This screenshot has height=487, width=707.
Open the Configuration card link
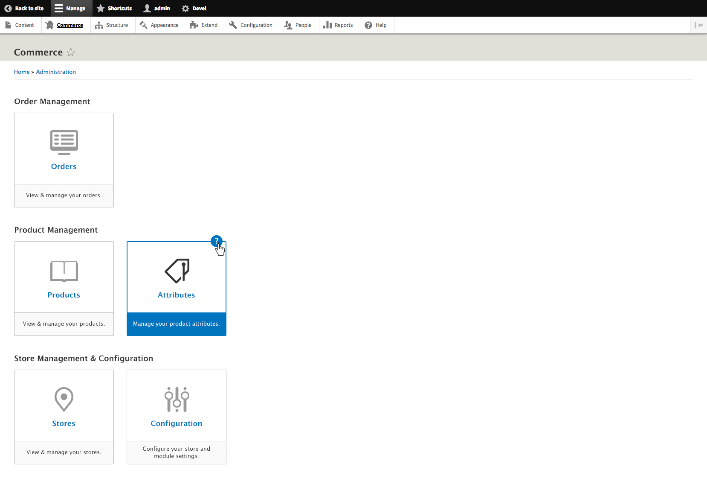click(x=177, y=423)
